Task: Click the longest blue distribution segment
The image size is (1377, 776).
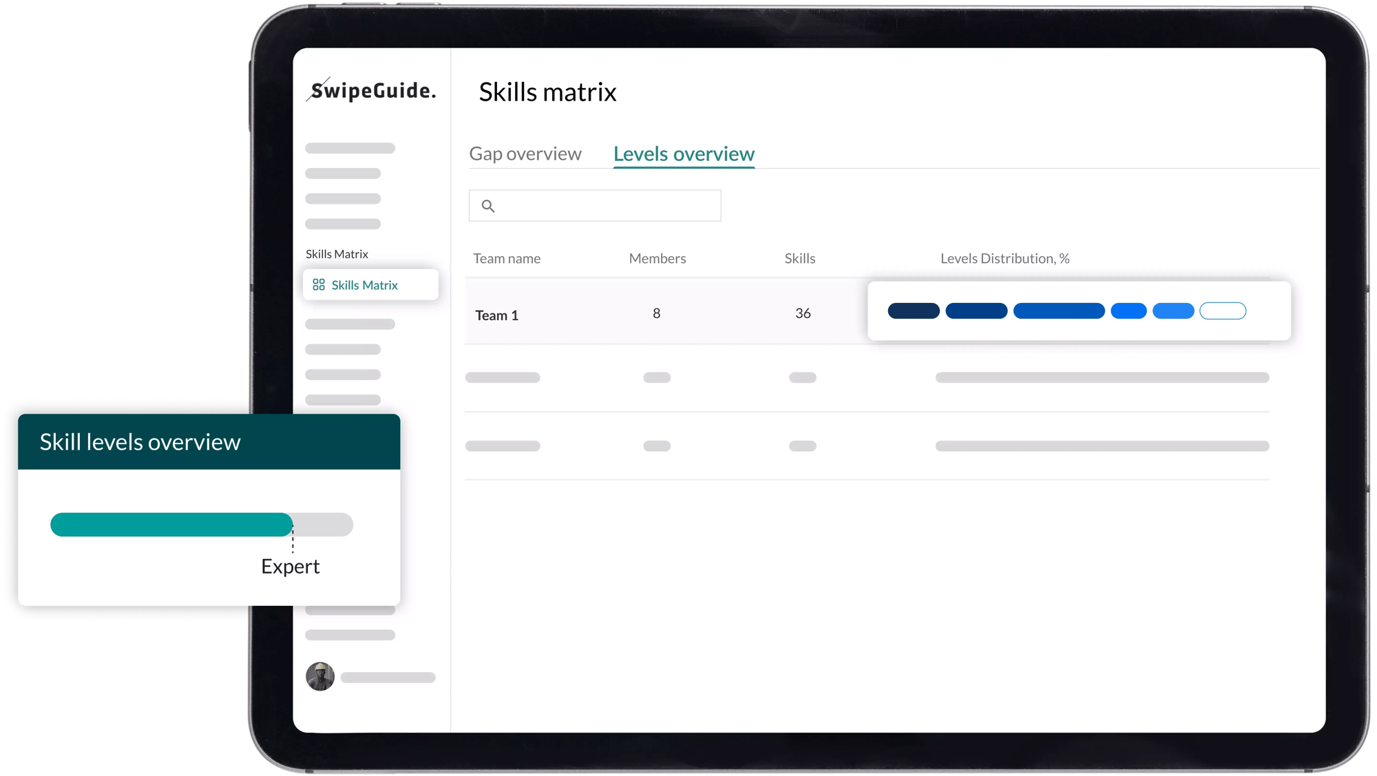Action: [1059, 311]
